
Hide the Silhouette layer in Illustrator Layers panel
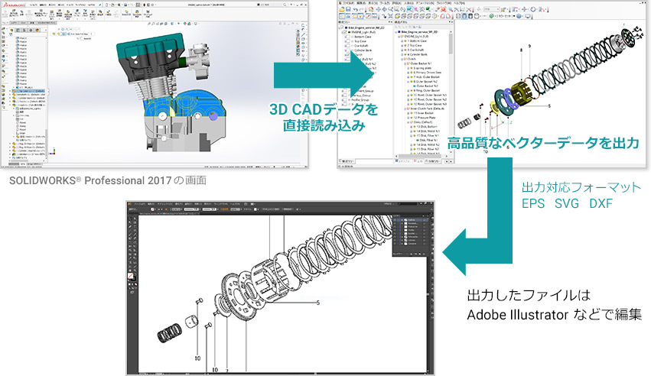[395, 237]
